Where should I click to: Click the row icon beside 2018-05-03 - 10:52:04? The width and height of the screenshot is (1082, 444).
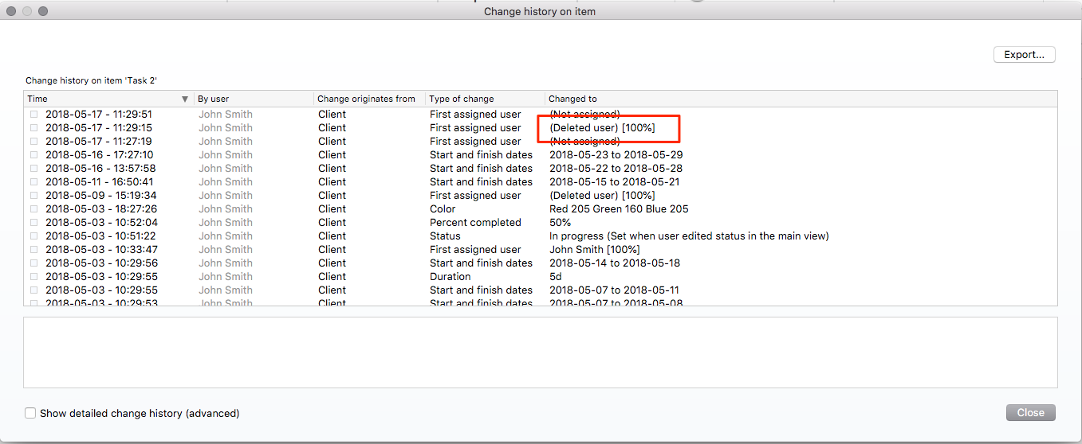(x=33, y=223)
